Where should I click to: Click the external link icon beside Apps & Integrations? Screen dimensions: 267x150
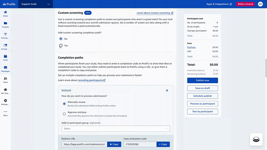(x=231, y=4)
